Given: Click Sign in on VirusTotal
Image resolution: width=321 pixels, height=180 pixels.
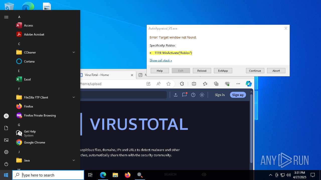Looking at the screenshot, I should pyautogui.click(x=220, y=95).
